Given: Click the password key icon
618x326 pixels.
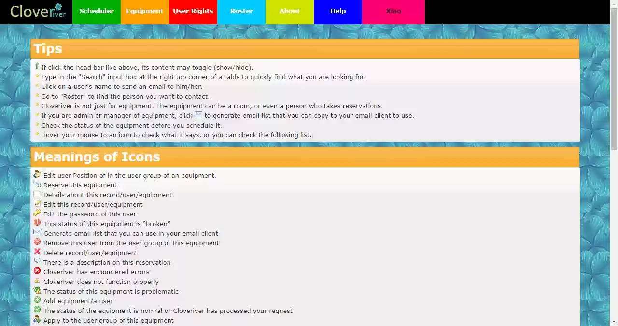Looking at the screenshot, I should tap(37, 213).
